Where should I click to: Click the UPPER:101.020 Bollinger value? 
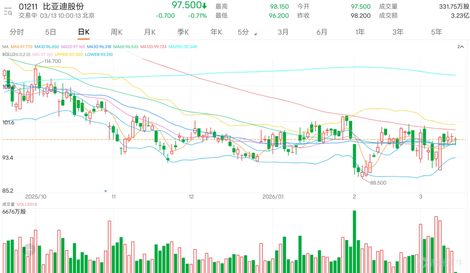[69, 54]
